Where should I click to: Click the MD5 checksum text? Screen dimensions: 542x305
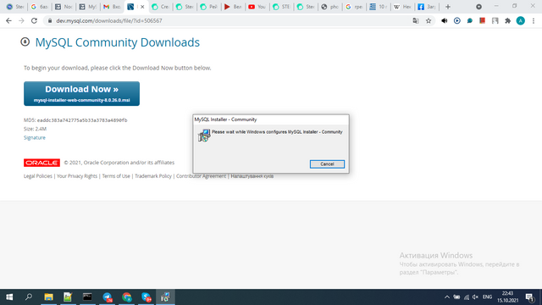[75, 120]
